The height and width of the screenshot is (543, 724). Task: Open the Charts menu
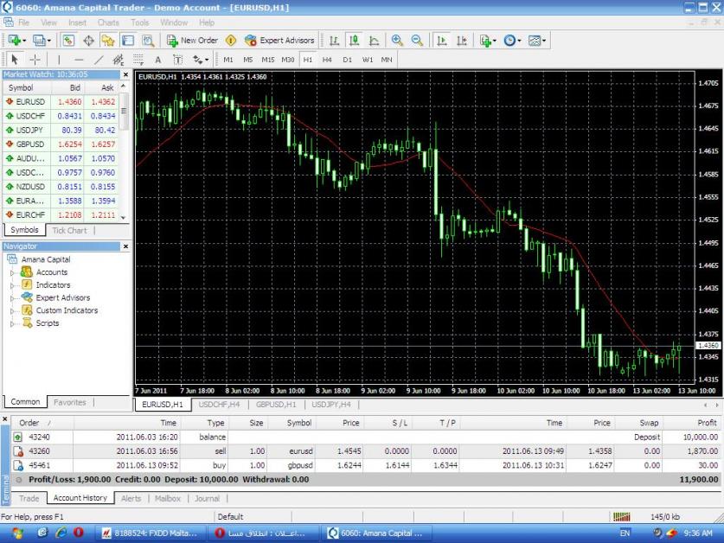coord(108,22)
